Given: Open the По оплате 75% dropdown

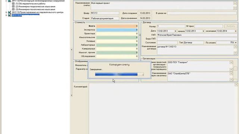Looking at the screenshot, I should click(236, 43).
